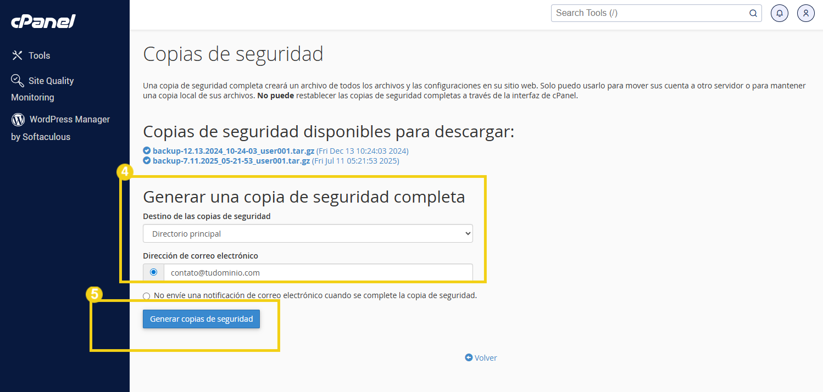Click Generar copias de seguridad button

(201, 319)
